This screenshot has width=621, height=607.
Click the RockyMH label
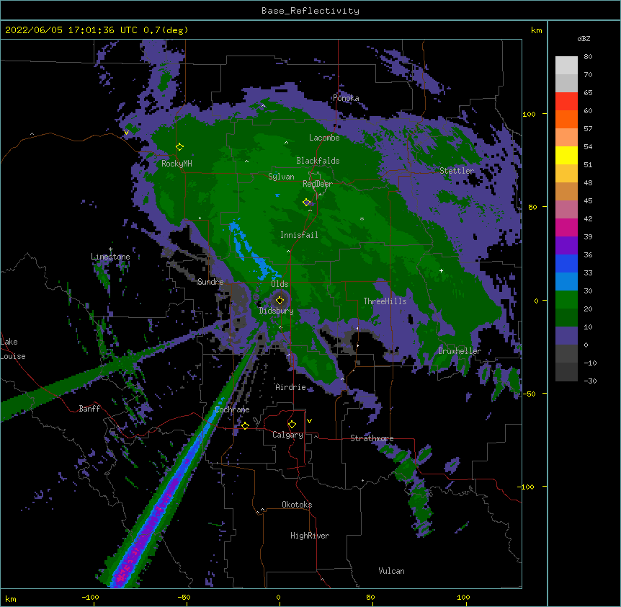(177, 164)
